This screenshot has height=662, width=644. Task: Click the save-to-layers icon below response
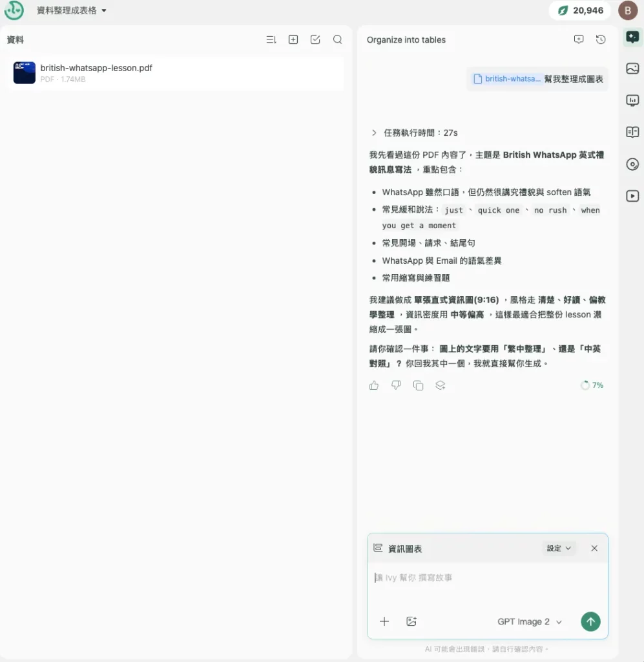point(441,385)
